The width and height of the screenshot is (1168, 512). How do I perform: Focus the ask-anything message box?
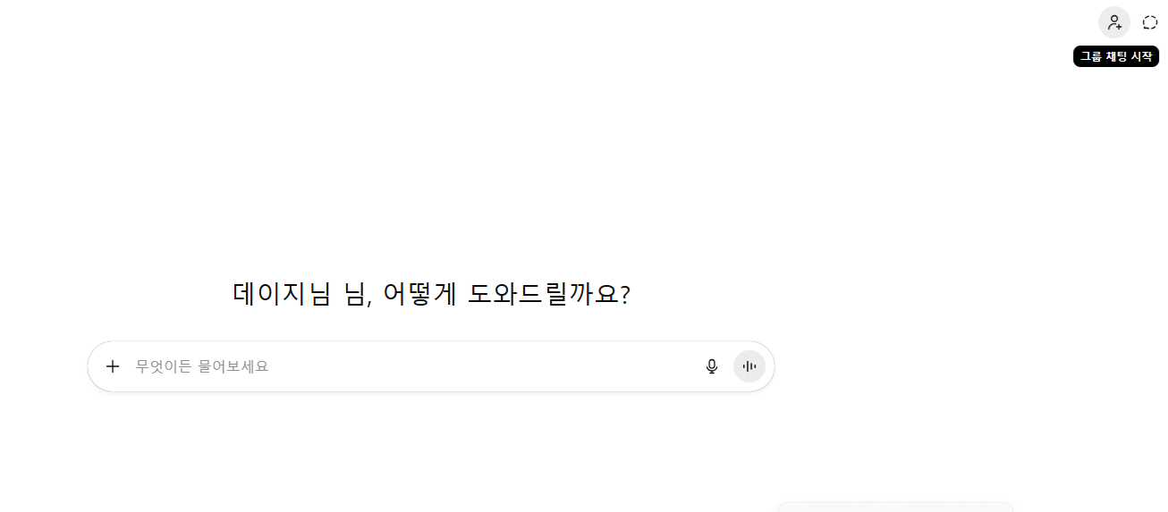[411, 366]
